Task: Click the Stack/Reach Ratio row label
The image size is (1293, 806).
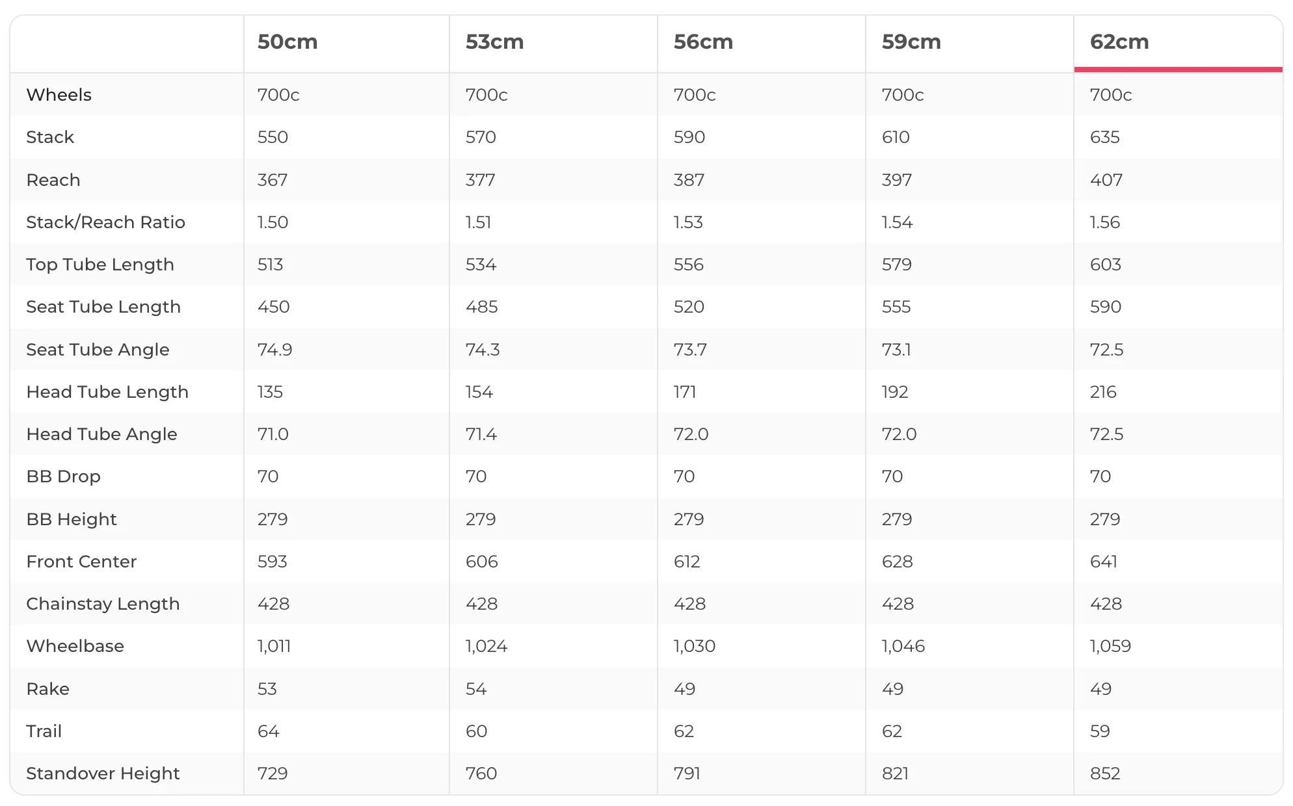Action: [105, 222]
